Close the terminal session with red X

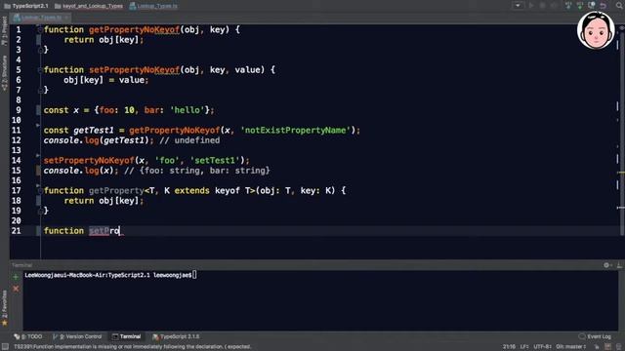(x=16, y=289)
